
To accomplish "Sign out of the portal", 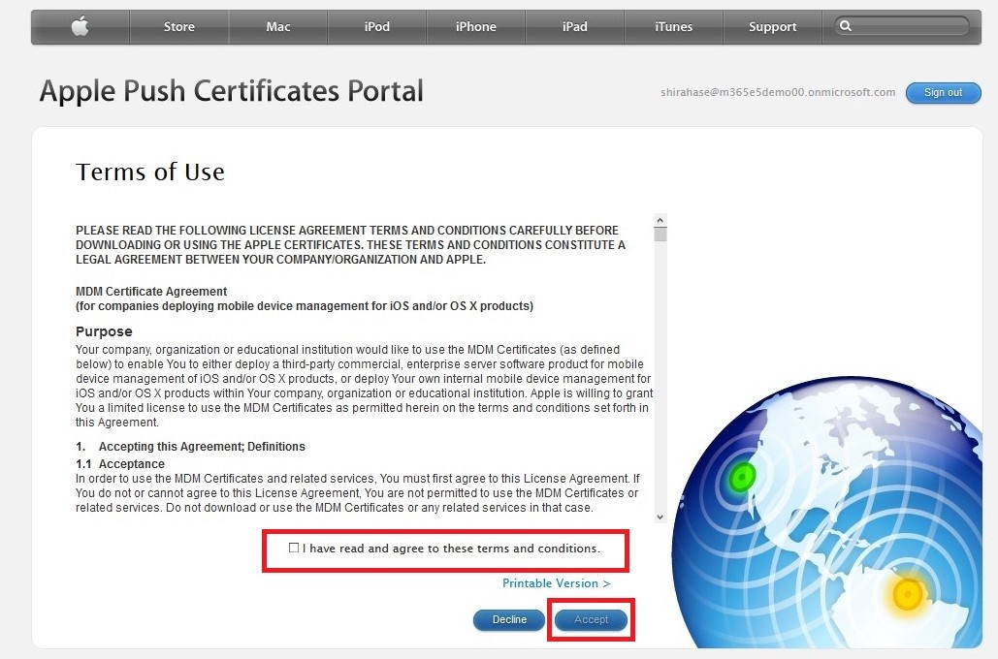I will pos(944,92).
